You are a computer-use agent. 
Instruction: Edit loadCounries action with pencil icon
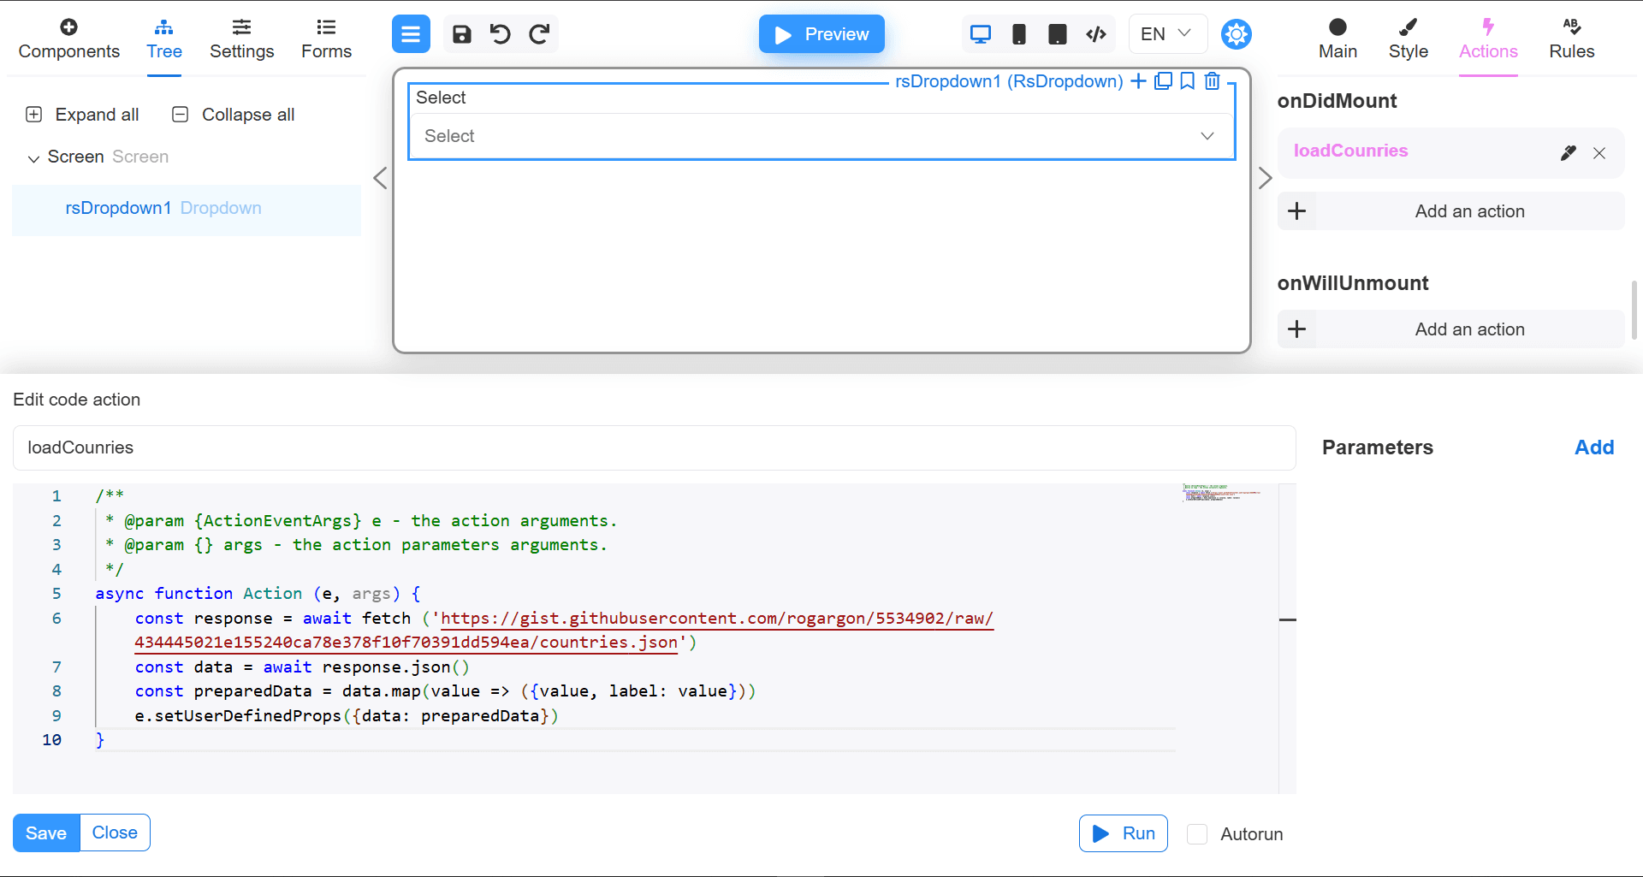click(x=1568, y=153)
